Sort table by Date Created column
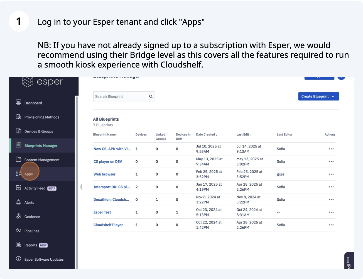 (x=206, y=134)
